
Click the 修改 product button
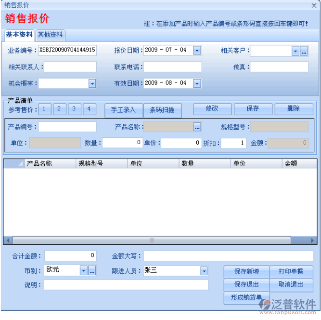point(212,109)
